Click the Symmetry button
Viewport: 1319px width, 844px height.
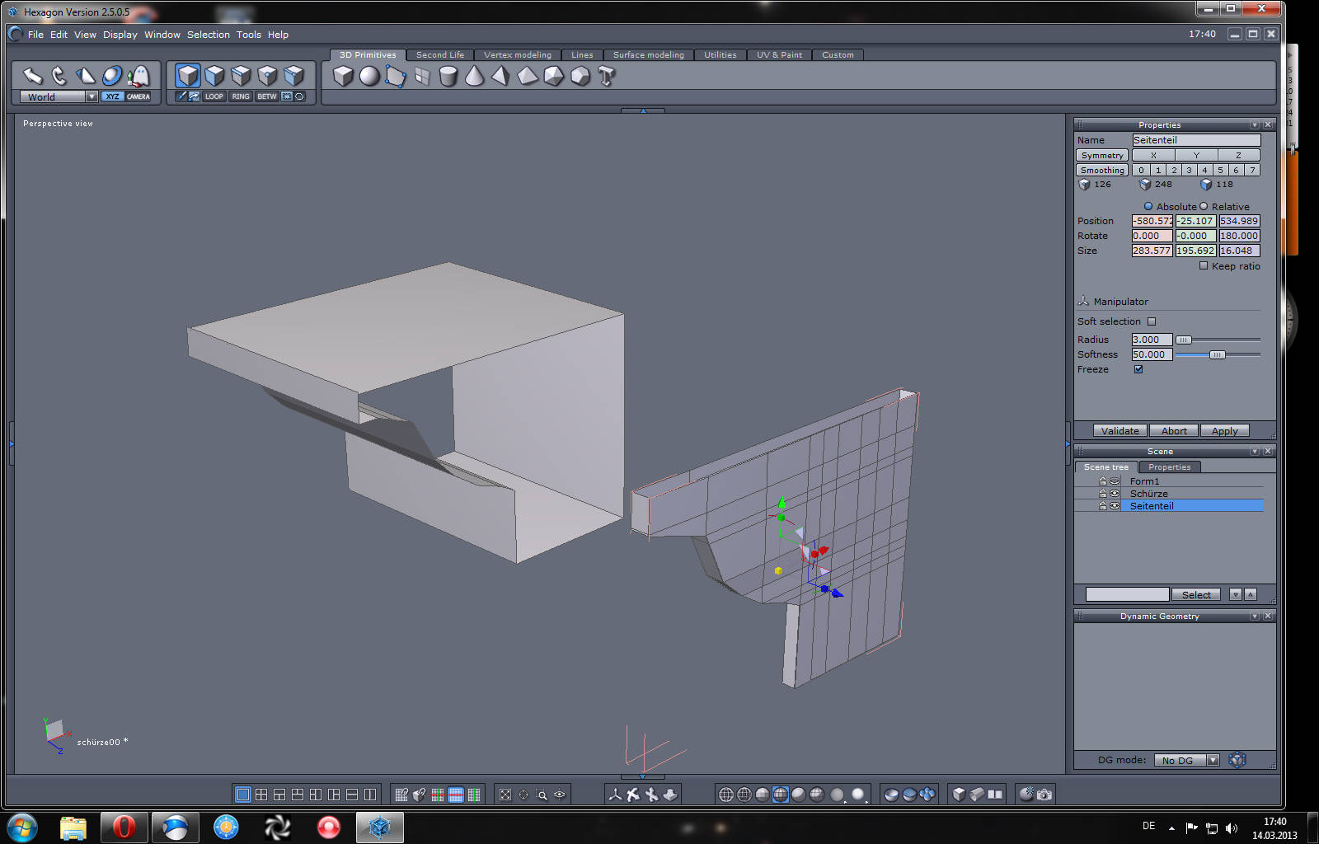(1101, 155)
